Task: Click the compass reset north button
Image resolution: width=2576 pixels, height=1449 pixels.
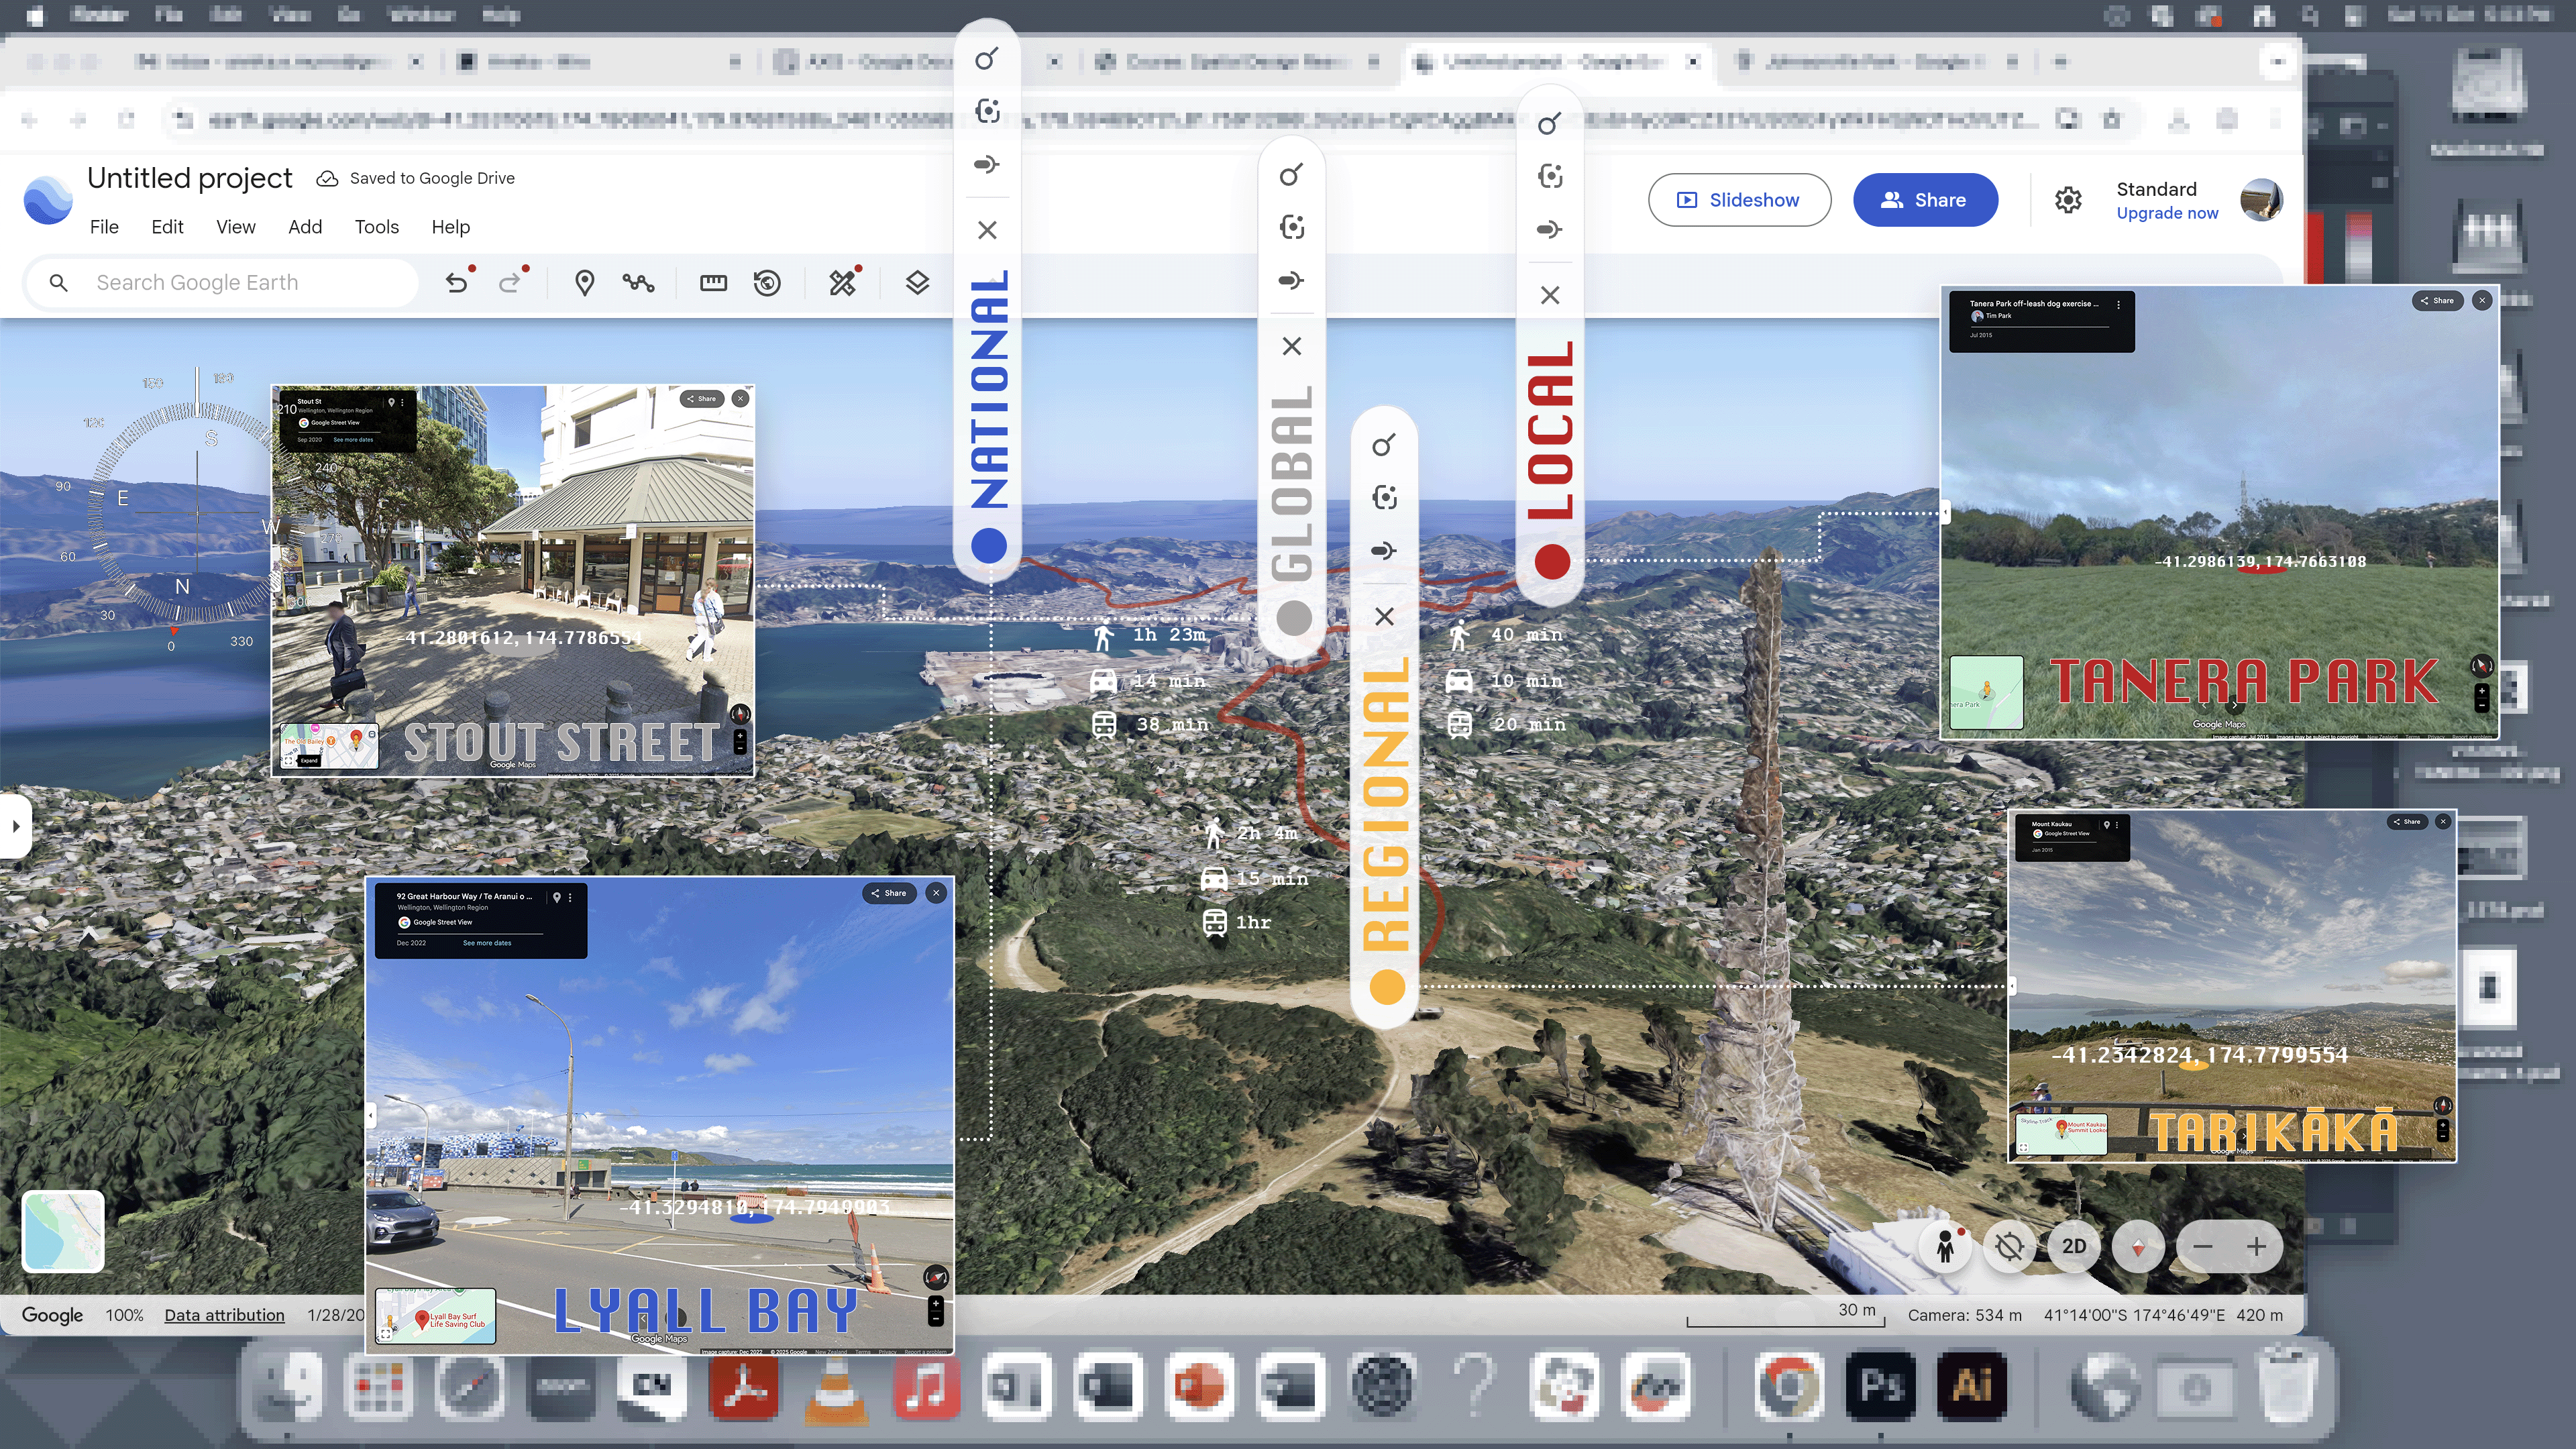Action: [2138, 1246]
